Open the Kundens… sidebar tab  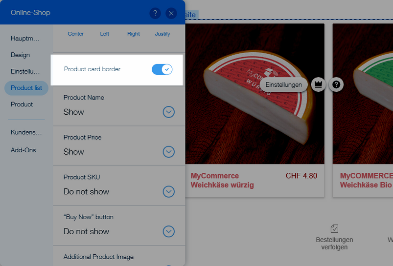pyautogui.click(x=26, y=132)
